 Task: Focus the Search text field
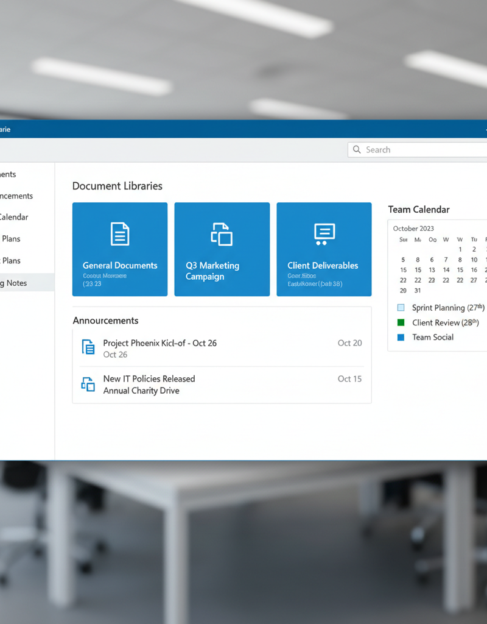click(x=418, y=150)
